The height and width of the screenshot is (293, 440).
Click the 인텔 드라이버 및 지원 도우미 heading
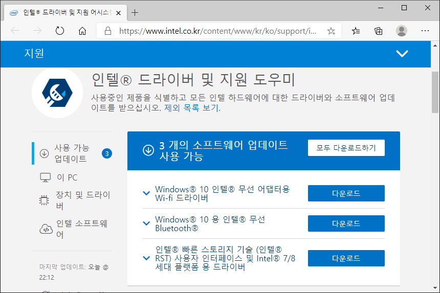193,79
